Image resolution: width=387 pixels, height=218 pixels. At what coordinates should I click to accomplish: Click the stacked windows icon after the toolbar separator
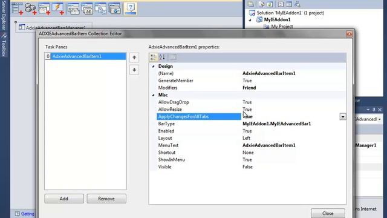(x=73, y=8)
